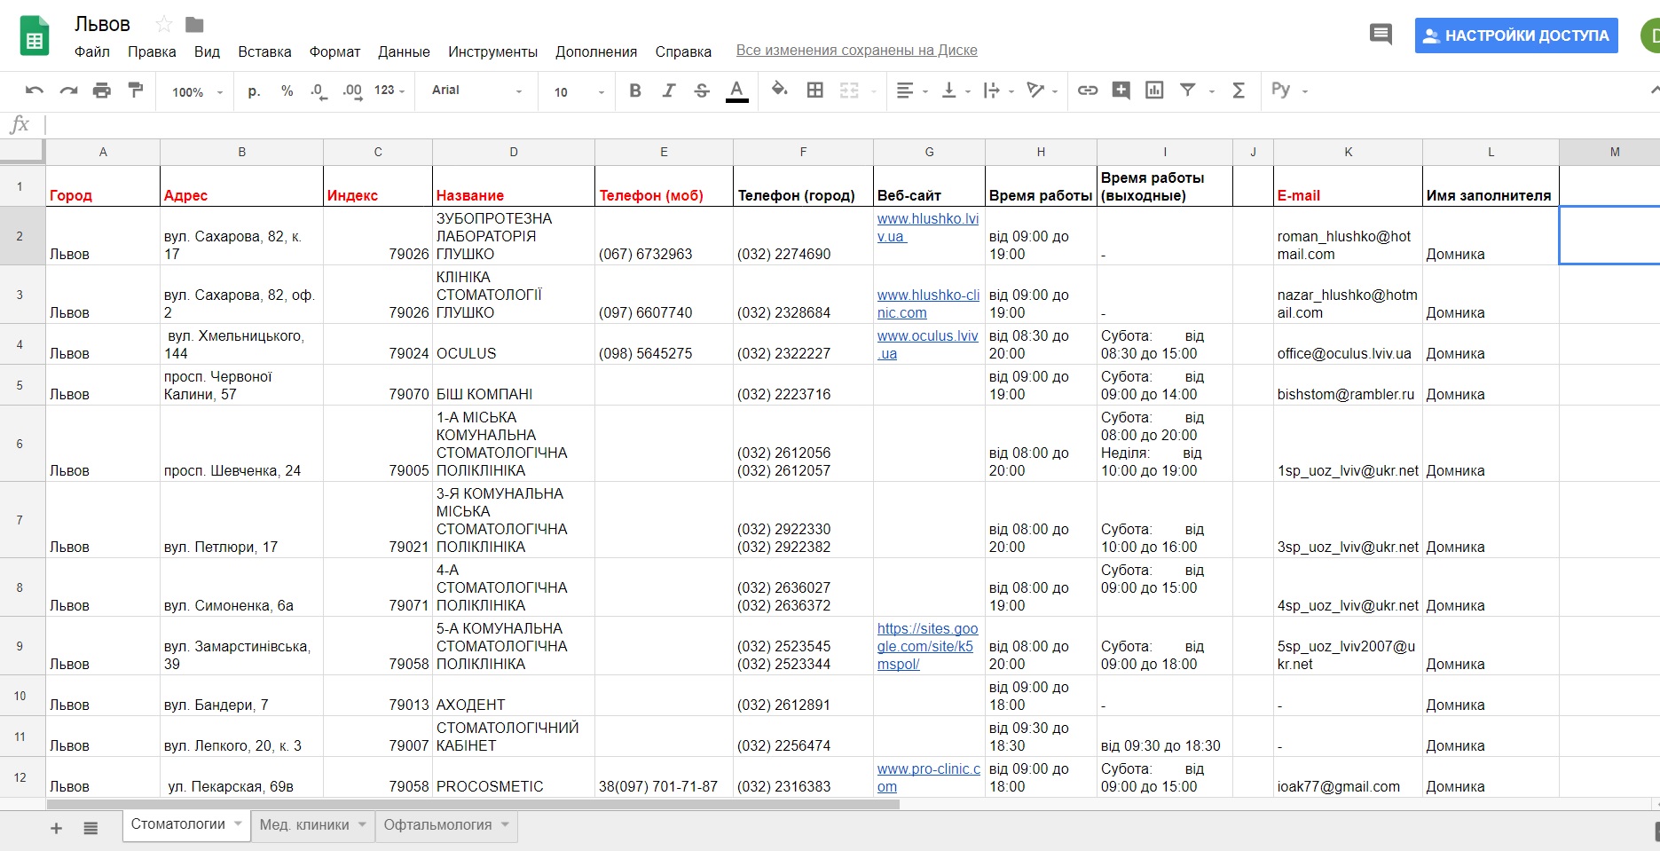Expand the Arial font dropdown
Image resolution: width=1660 pixels, height=851 pixels.
point(477,91)
